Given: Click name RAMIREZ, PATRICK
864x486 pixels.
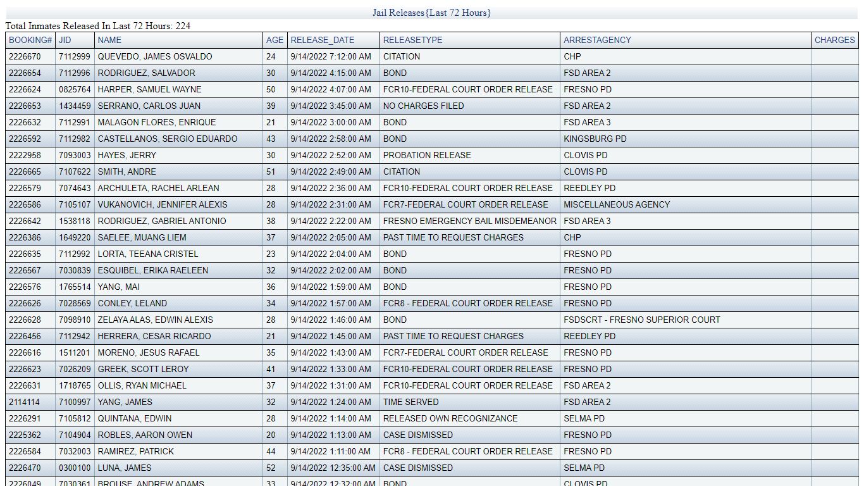Looking at the screenshot, I should click(135, 451).
